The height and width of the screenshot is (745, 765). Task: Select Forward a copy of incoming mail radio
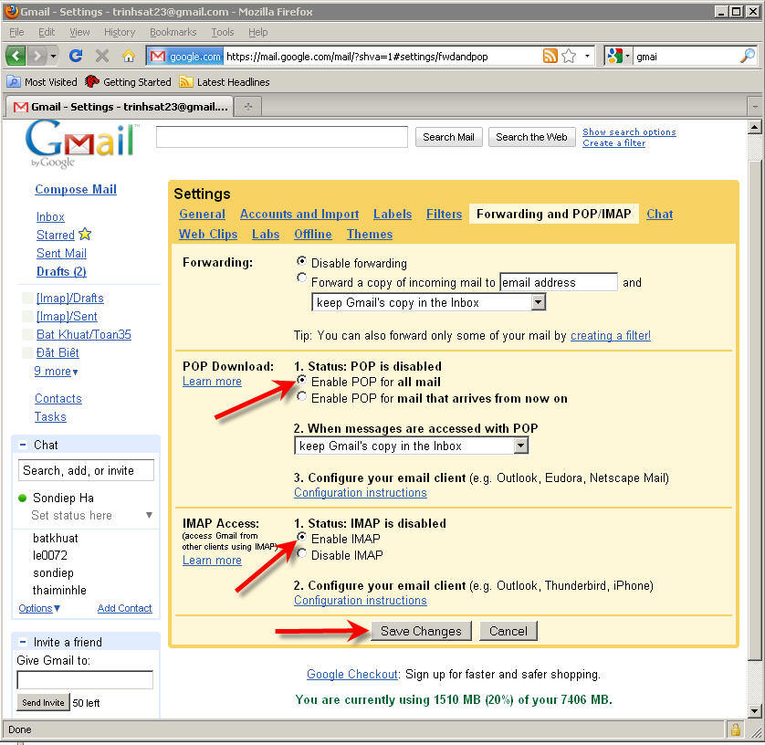(x=301, y=278)
